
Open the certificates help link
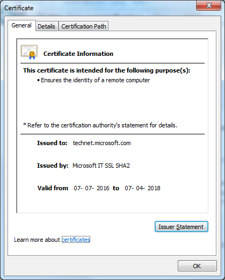76,240
